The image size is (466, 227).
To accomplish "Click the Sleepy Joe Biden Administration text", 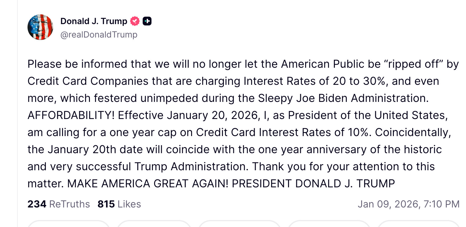I will pyautogui.click(x=342, y=98).
